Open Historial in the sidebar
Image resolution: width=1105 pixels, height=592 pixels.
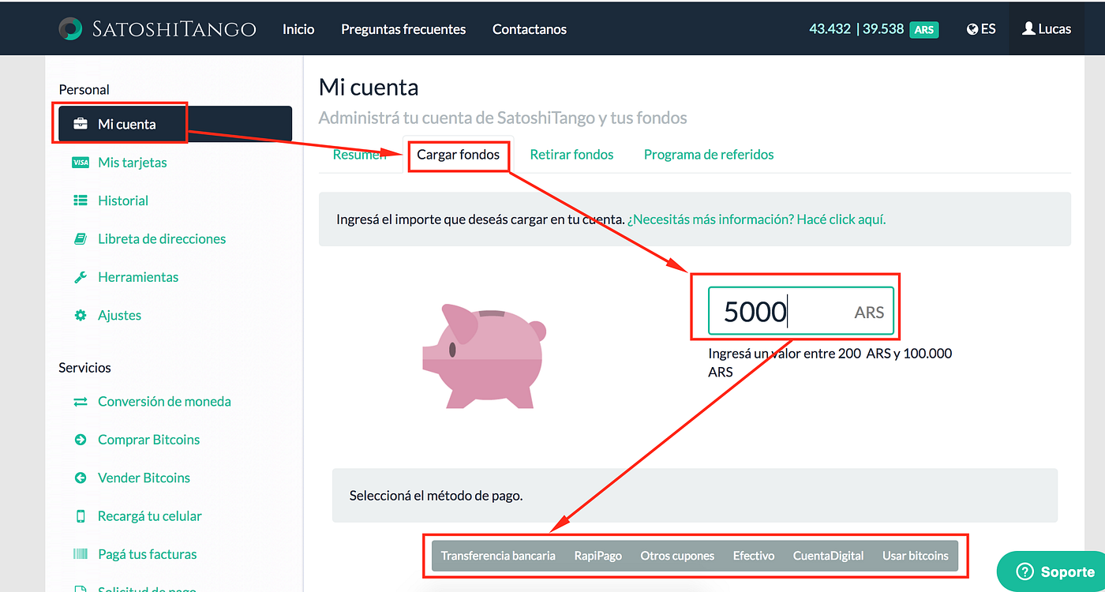[123, 200]
